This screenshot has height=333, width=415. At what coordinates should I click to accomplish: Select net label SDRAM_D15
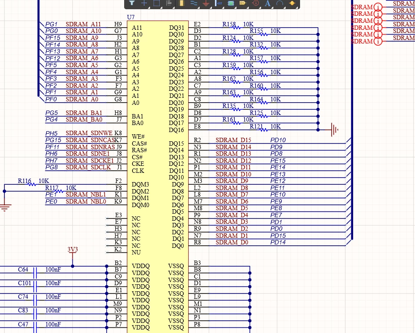click(x=233, y=140)
